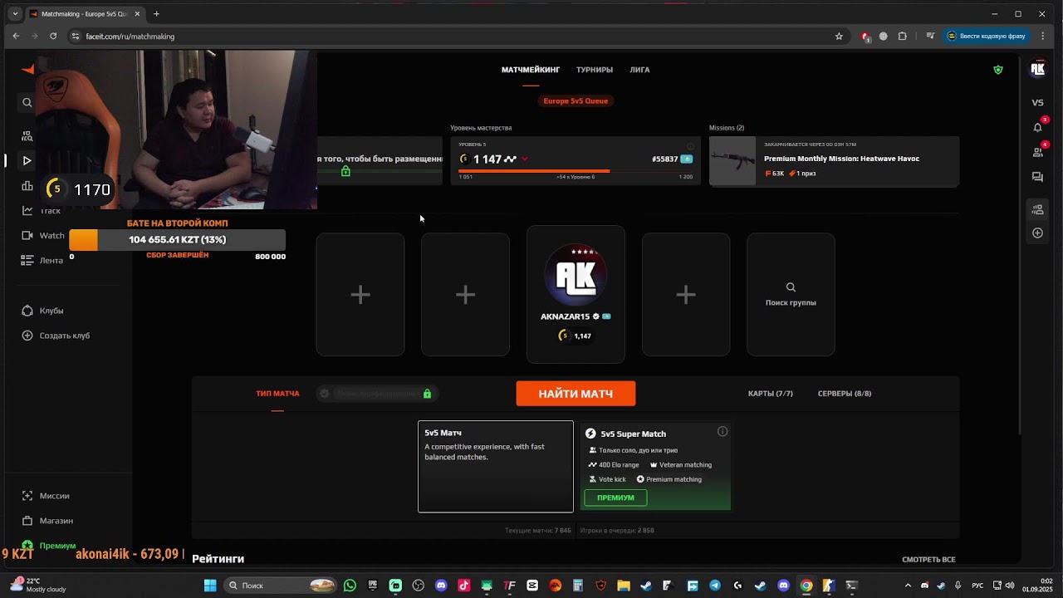Open notifications bell with red badge
This screenshot has width=1063, height=598.
click(x=1037, y=127)
